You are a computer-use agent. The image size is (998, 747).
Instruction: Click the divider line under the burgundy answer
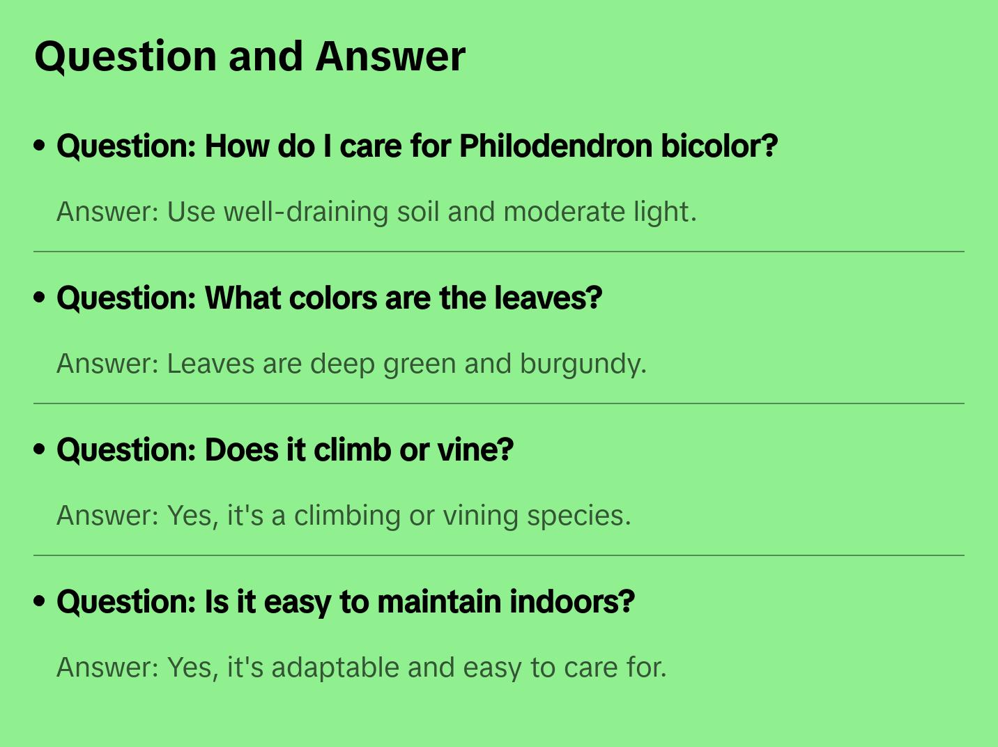pos(499,403)
